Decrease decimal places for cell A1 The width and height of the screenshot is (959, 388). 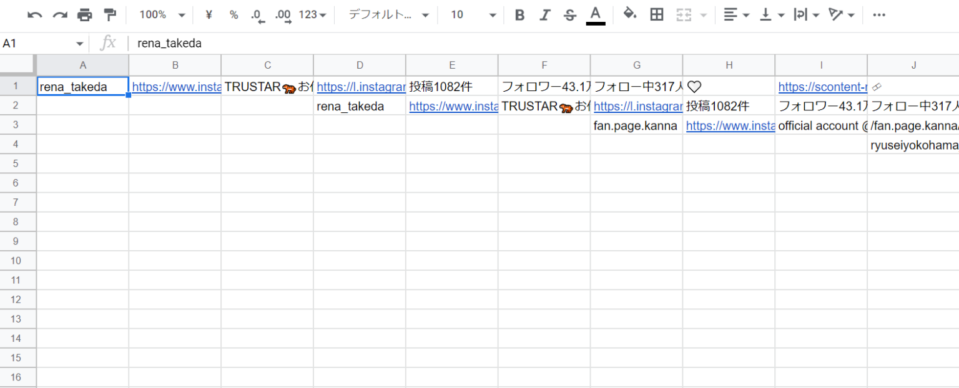(x=257, y=14)
